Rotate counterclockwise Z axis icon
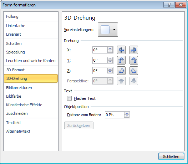Screen dimensions: 188x164 [134, 71]
